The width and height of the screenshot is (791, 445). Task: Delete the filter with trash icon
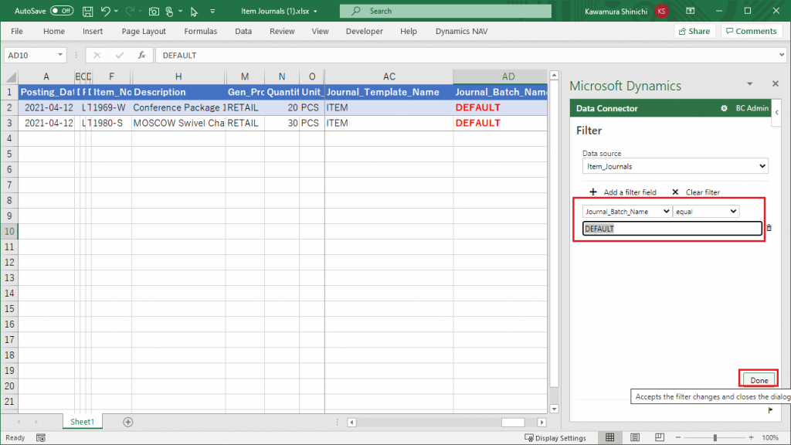[x=769, y=228]
